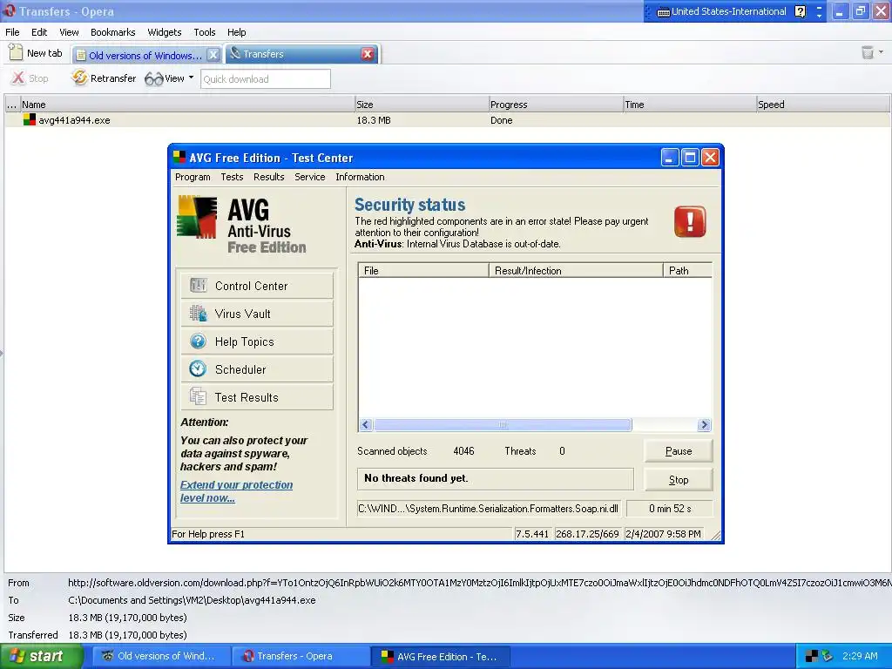Click the Virus Vault icon
892x669 pixels.
[198, 313]
